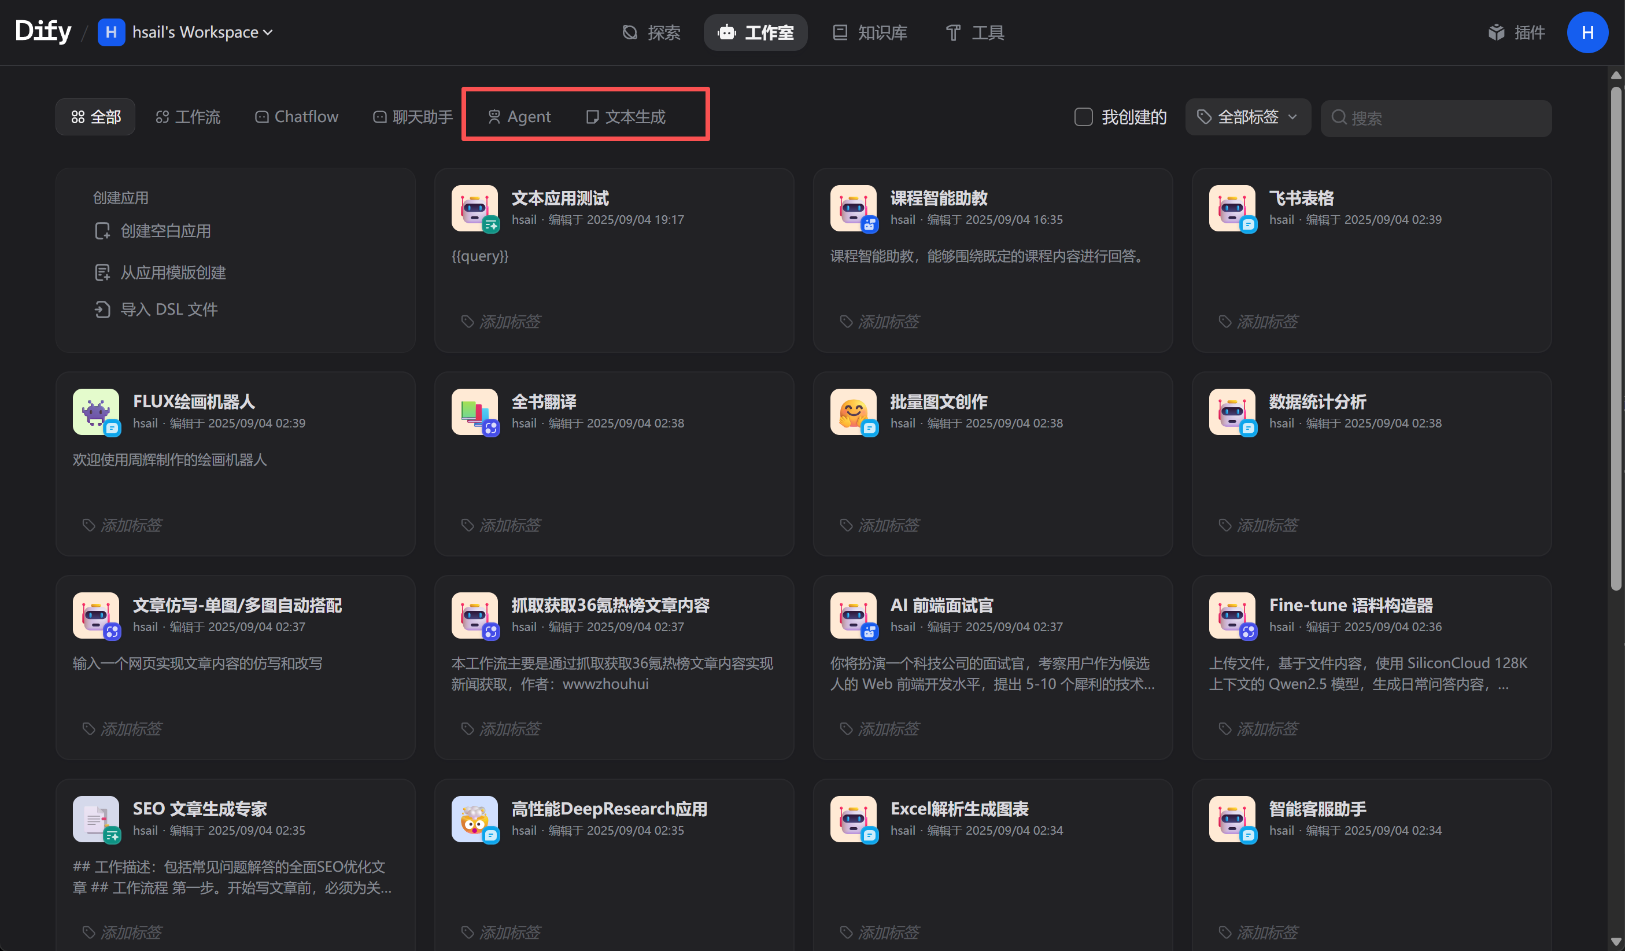The width and height of the screenshot is (1625, 951).
Task: Open the 智能客服助手 app icon
Action: 1232,819
